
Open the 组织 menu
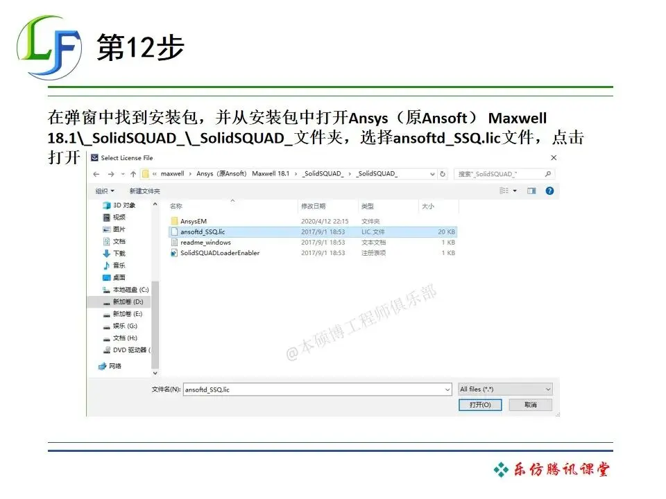[x=105, y=191]
